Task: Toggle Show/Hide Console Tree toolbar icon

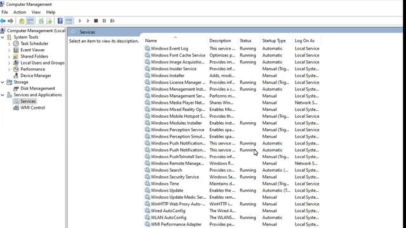Action: point(30,21)
